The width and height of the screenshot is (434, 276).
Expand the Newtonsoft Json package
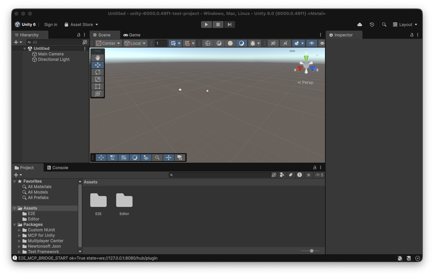coord(19,246)
